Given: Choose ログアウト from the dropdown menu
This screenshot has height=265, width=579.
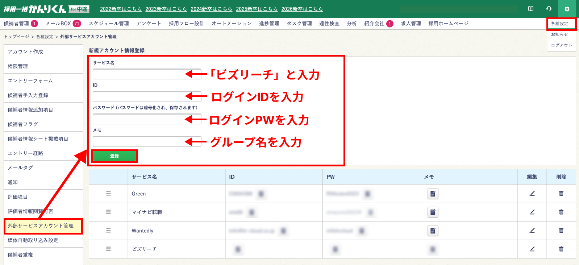Looking at the screenshot, I should [561, 45].
